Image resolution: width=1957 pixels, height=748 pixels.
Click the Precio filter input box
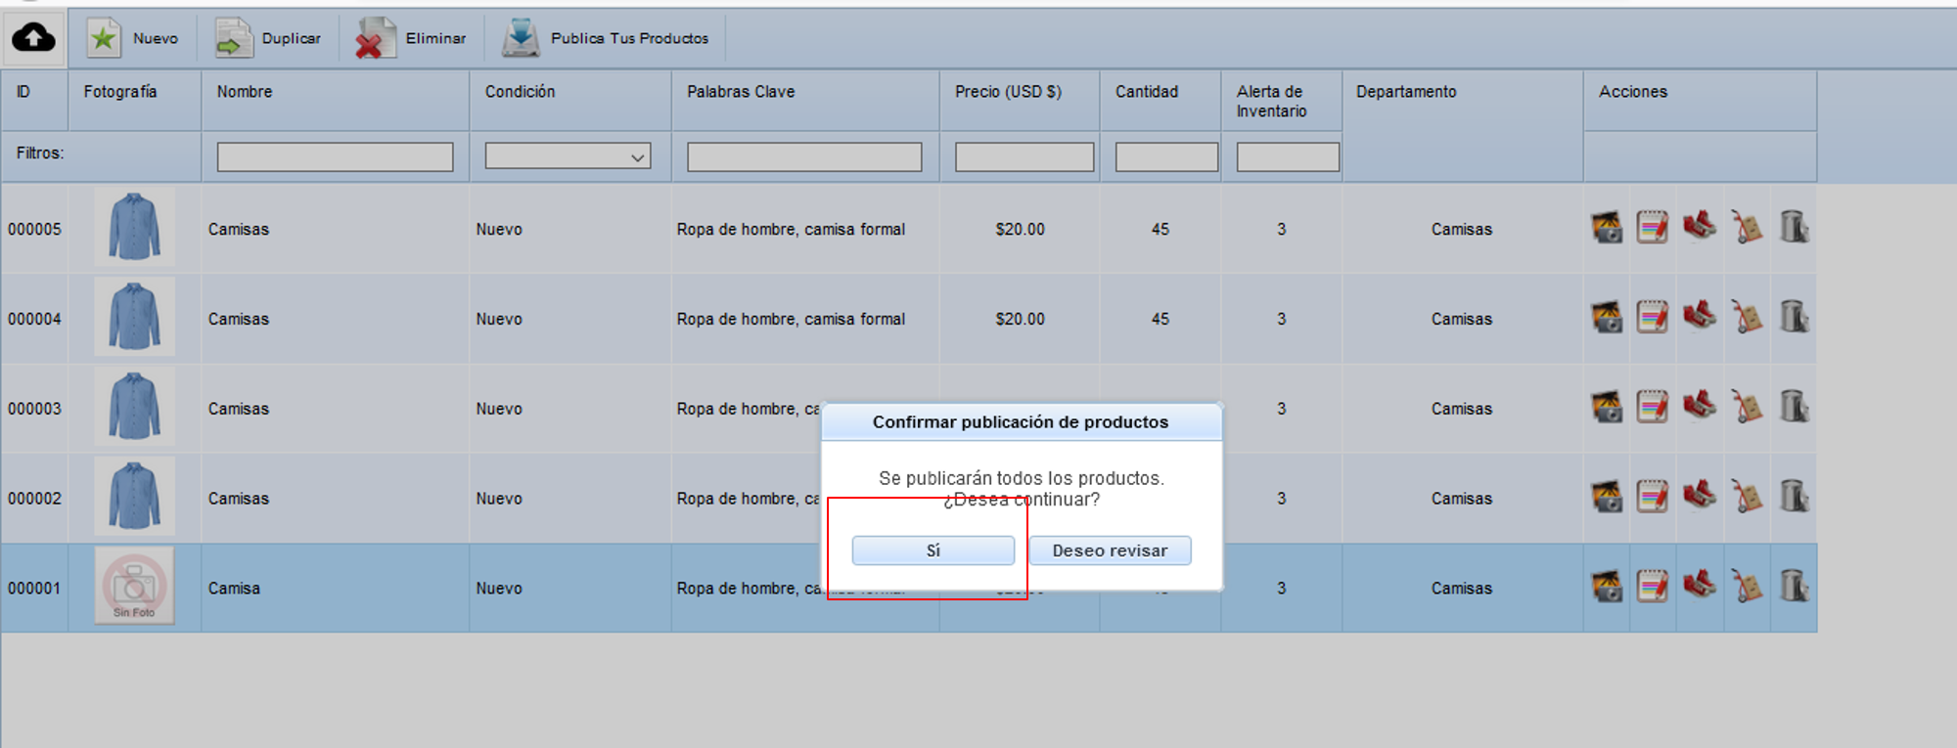(1024, 156)
